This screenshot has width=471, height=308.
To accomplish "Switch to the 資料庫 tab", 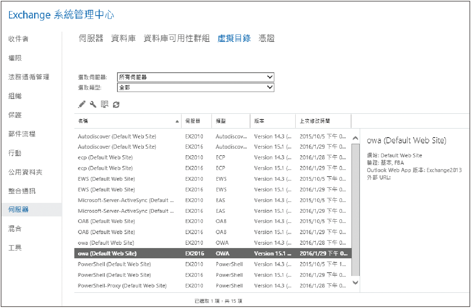I will click(x=124, y=39).
